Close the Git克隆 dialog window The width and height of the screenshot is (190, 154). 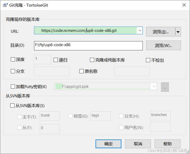click(x=184, y=5)
